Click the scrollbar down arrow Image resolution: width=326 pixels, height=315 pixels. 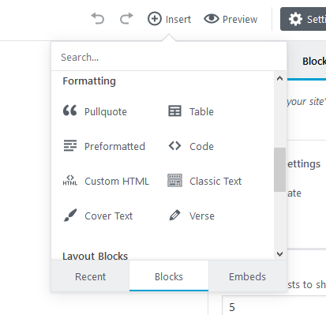tap(279, 254)
